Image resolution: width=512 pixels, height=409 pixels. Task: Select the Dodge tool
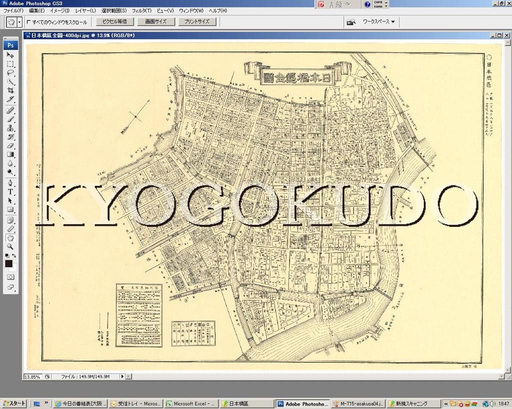click(x=10, y=172)
